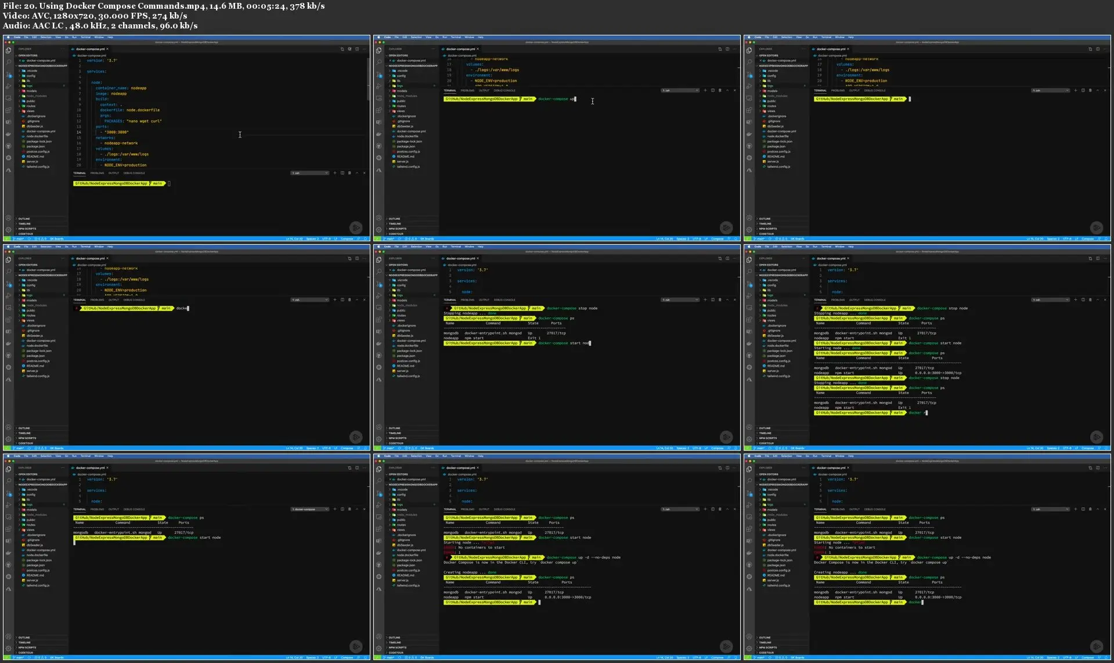Open Accounts icon in the first thumbnail
The image size is (1114, 663).
[x=8, y=218]
